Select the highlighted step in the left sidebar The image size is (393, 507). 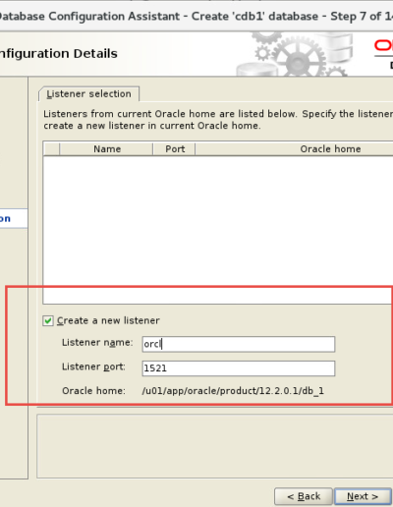[14, 218]
